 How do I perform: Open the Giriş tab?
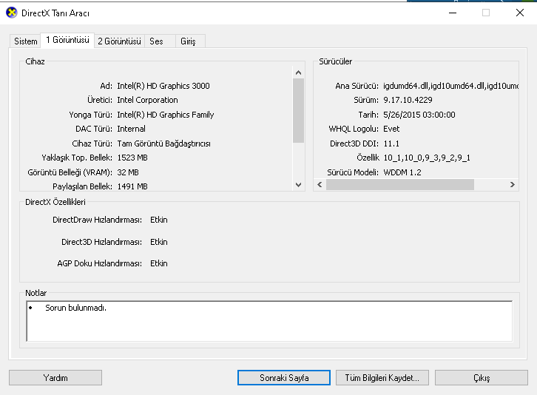click(190, 41)
